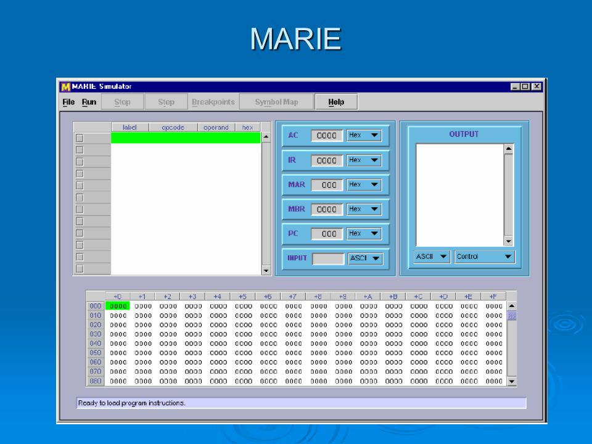Click the +7 memory column header

pos(292,297)
